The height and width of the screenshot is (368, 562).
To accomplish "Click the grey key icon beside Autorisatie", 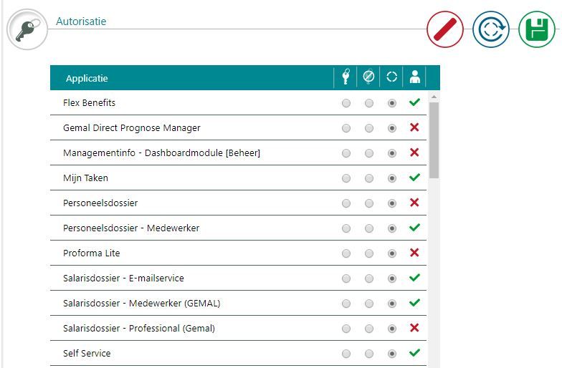I will (27, 30).
